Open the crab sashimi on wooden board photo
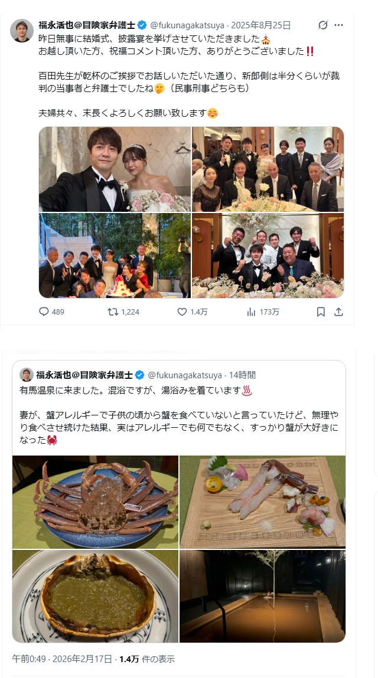This screenshot has width=378, height=678. click(262, 502)
